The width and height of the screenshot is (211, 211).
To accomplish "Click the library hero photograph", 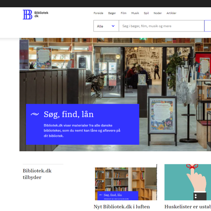I will [115, 95].
